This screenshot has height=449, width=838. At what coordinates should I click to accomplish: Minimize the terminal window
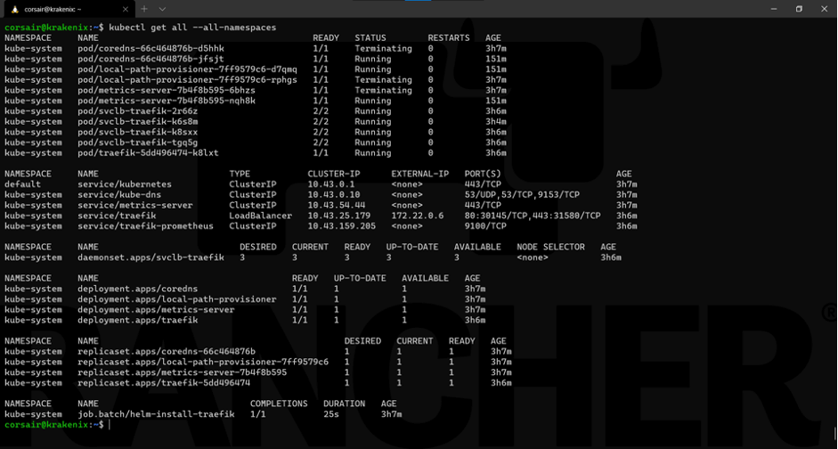774,9
